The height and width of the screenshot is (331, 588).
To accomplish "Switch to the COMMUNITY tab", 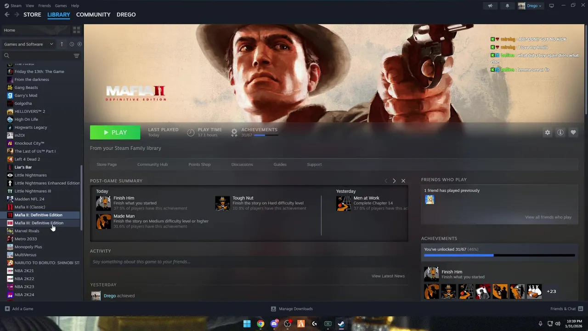I will [93, 15].
